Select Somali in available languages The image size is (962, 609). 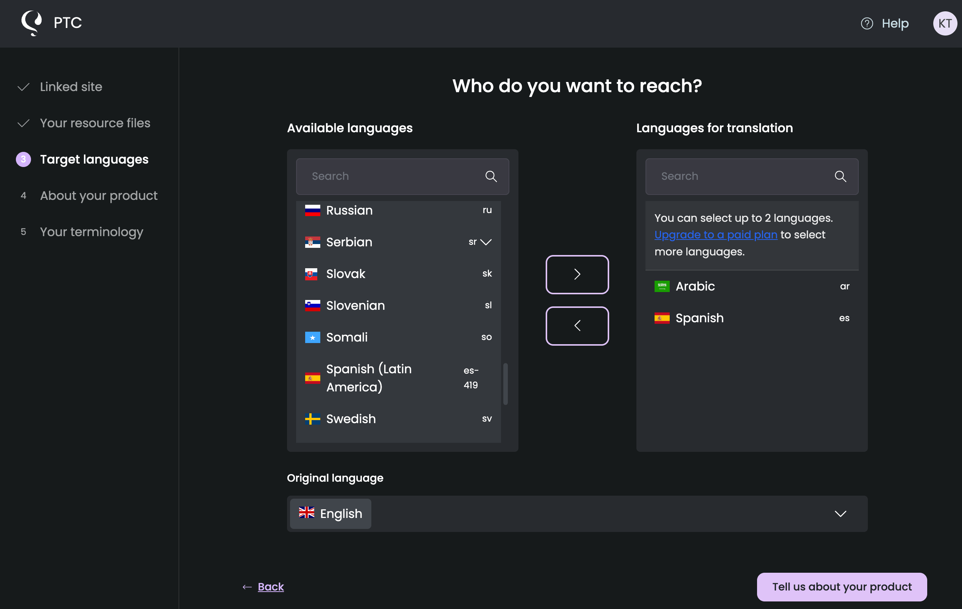398,338
